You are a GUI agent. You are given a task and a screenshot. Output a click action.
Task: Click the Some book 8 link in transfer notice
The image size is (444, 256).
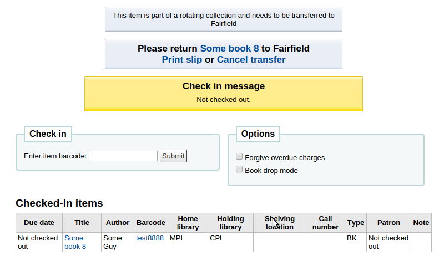(x=229, y=48)
